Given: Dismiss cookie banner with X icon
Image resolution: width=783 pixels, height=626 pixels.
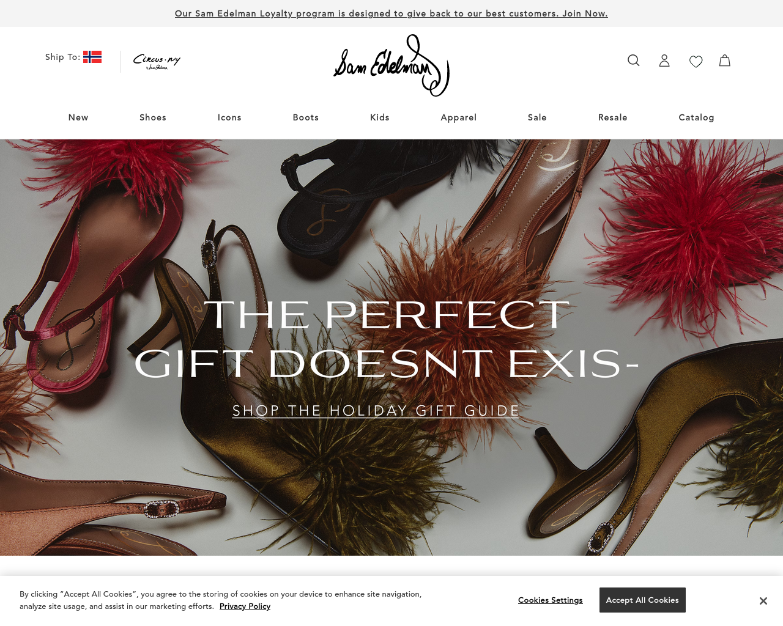Looking at the screenshot, I should (x=763, y=601).
